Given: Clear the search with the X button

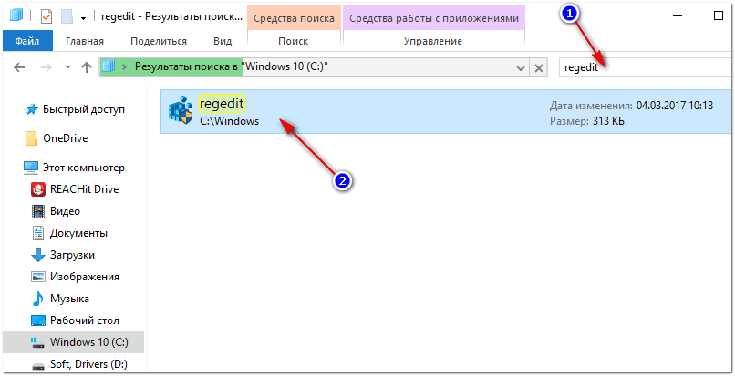Looking at the screenshot, I should point(539,67).
